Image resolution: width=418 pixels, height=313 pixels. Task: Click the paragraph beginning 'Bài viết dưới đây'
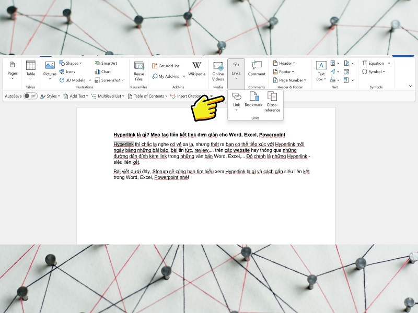click(212, 174)
